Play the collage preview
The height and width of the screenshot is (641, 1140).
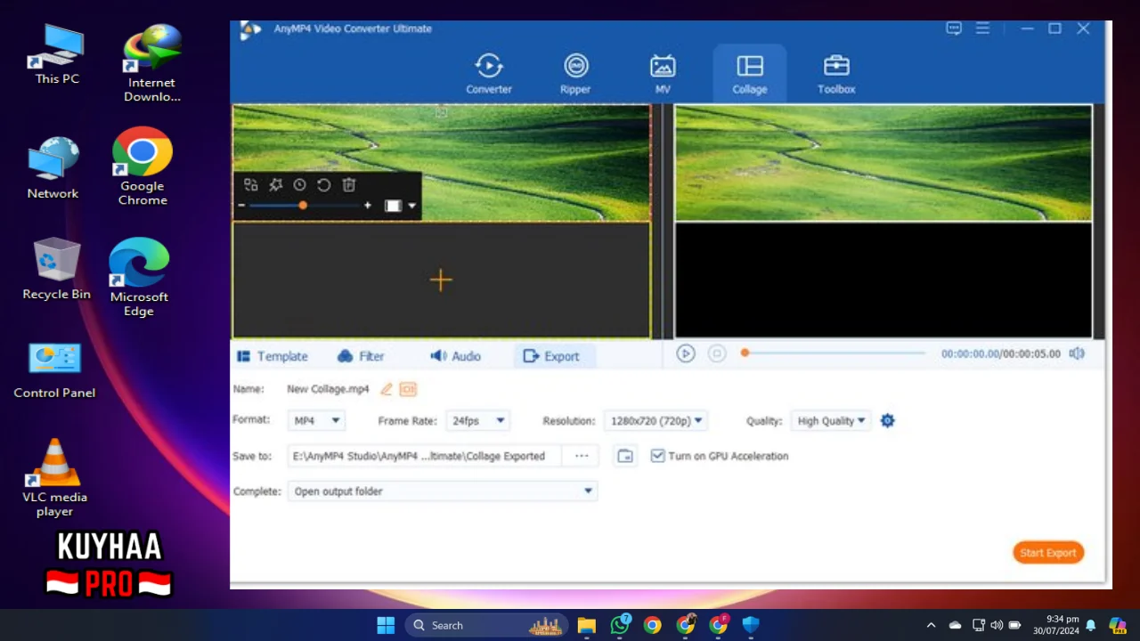point(685,353)
